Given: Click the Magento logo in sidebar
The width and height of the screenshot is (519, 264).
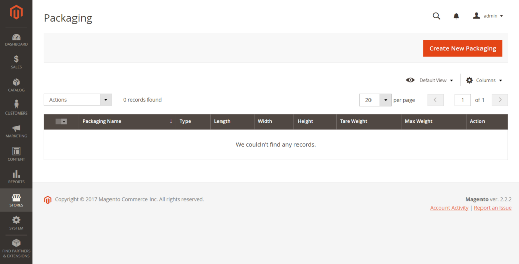Looking at the screenshot, I should click(16, 12).
